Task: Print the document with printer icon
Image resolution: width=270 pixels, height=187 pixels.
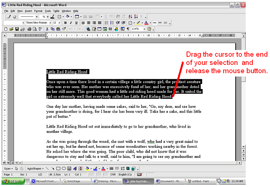Action: pyautogui.click(x=29, y=29)
